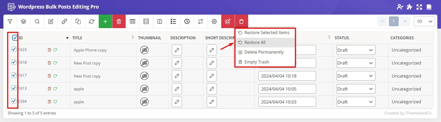Click page number 1 button
Image resolution: width=441 pixels, height=122 pixels.
(x=394, y=21)
